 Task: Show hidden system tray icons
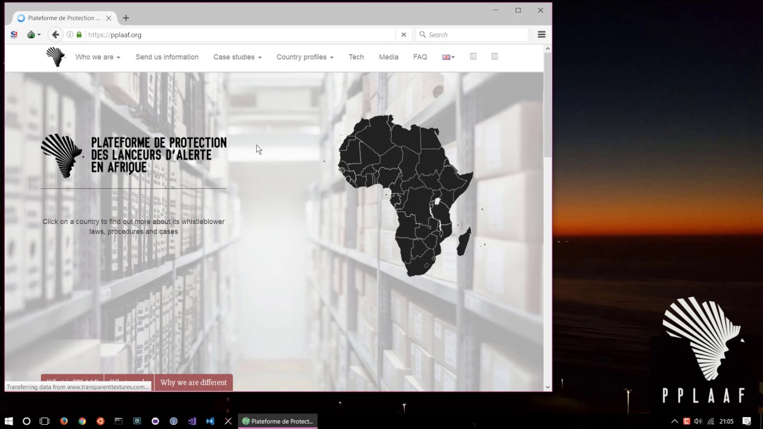pos(675,421)
